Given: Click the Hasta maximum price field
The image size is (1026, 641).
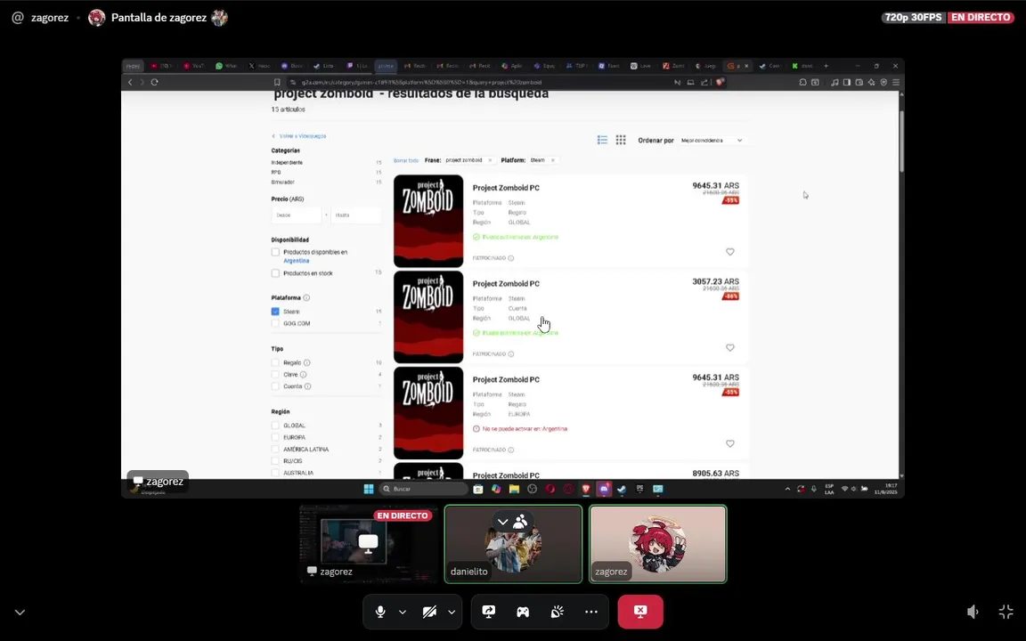Looking at the screenshot, I should [x=356, y=215].
